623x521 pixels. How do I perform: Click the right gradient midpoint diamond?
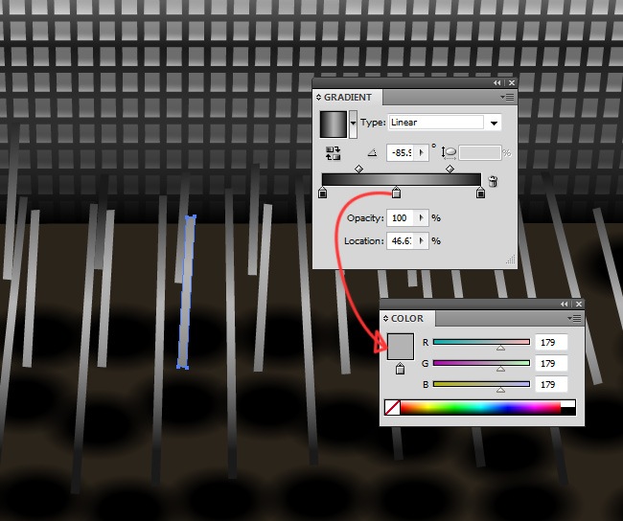coord(450,170)
